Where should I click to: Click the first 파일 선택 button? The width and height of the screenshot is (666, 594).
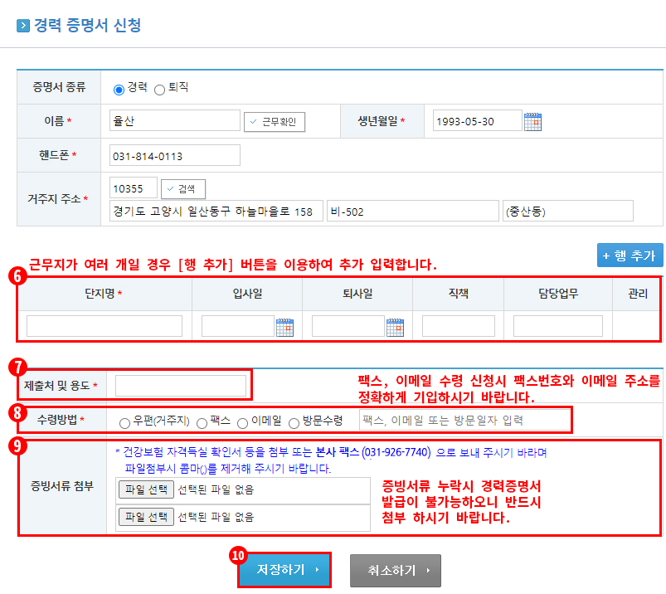146,489
